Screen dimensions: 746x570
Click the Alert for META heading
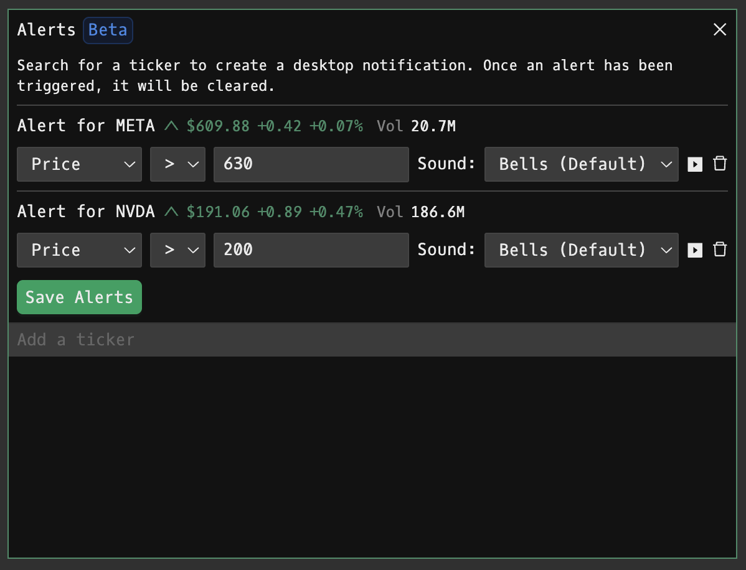click(86, 126)
